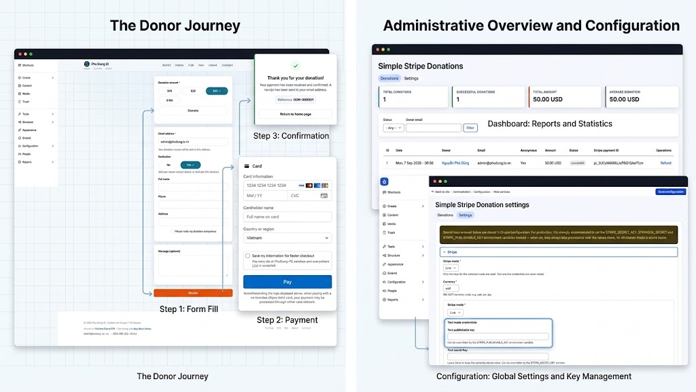Click the Extend icon in the settings window sidebar
The image size is (696, 392).
click(385, 273)
